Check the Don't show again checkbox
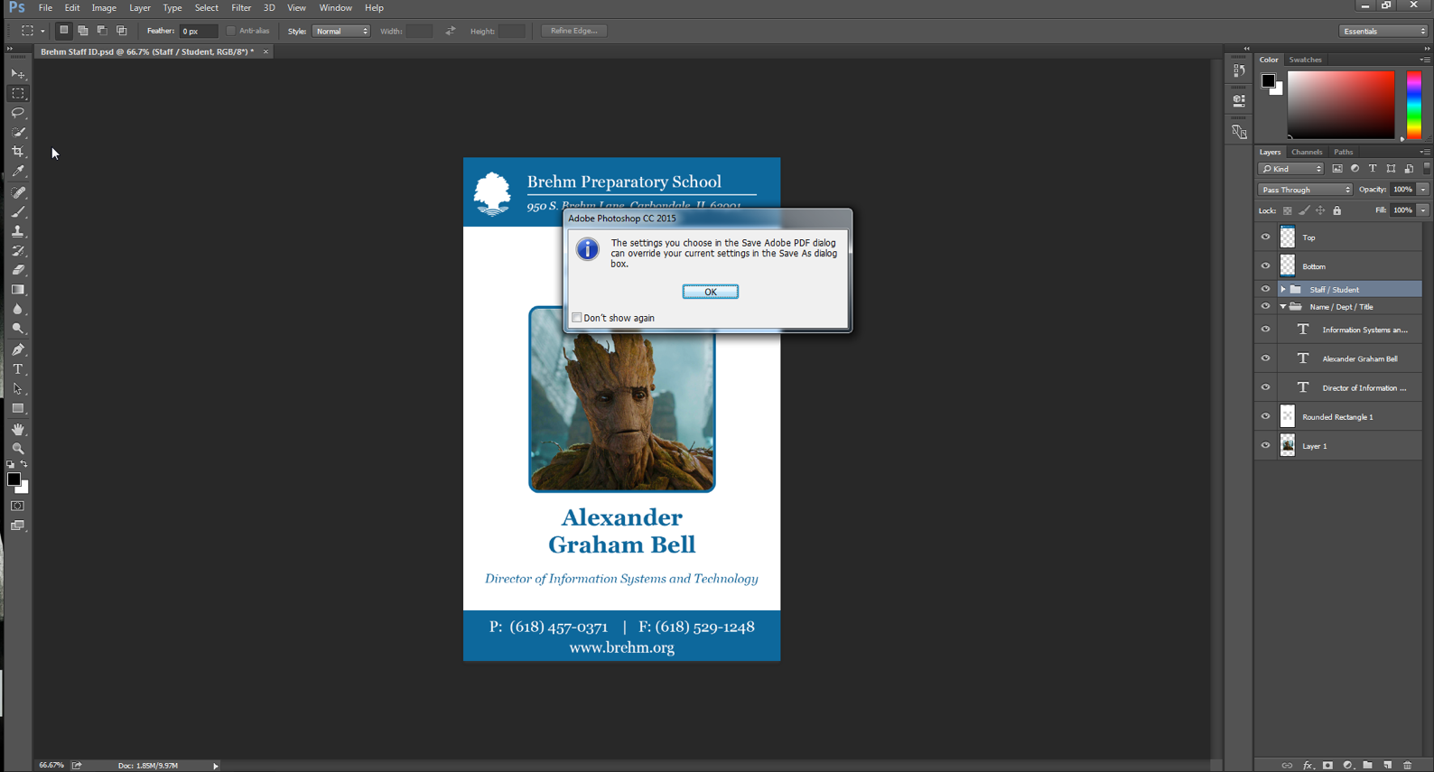The height and width of the screenshot is (772, 1434). (577, 318)
